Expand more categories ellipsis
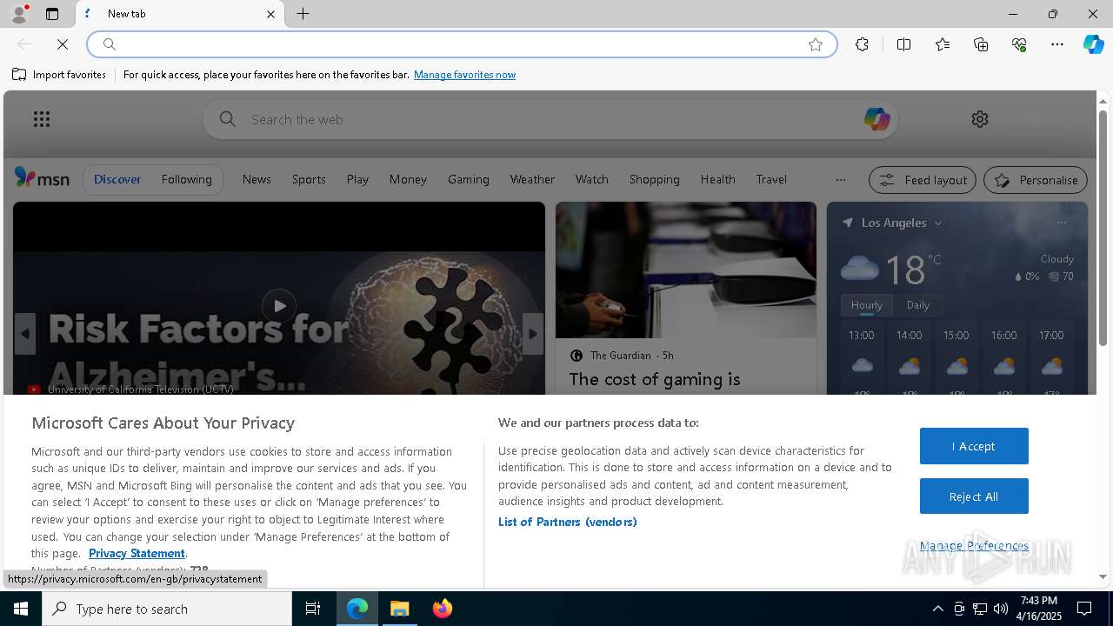This screenshot has height=626, width=1113. (840, 180)
